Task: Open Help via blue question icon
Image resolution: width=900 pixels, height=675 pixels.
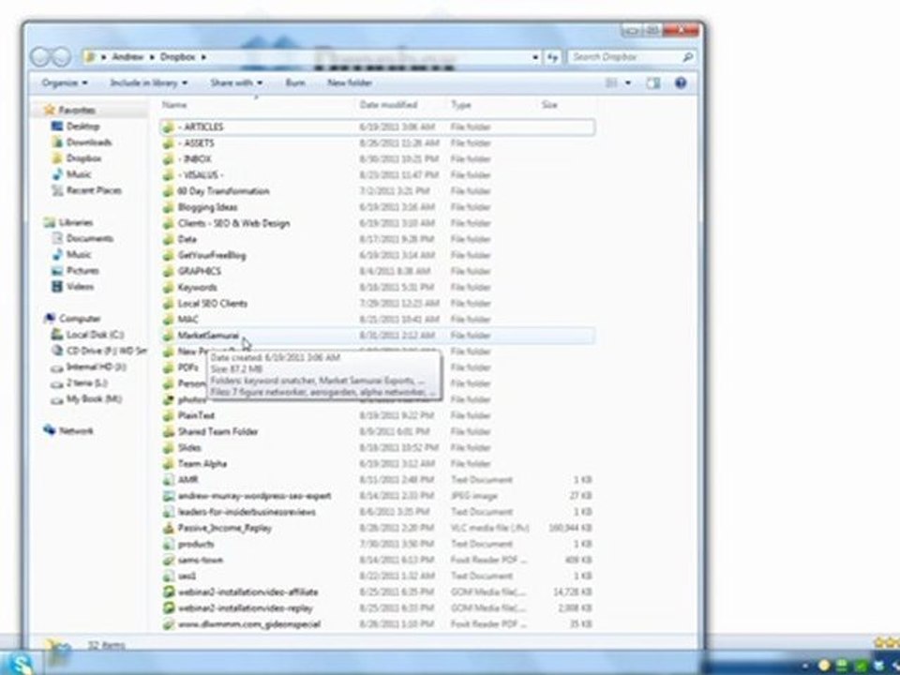Action: (x=681, y=83)
